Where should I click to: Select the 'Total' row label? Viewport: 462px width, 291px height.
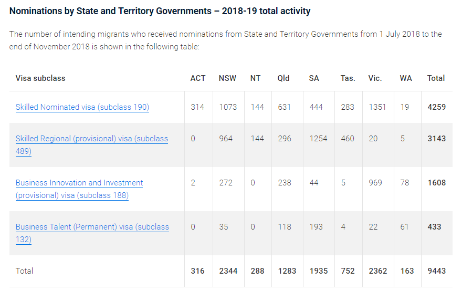tap(24, 271)
